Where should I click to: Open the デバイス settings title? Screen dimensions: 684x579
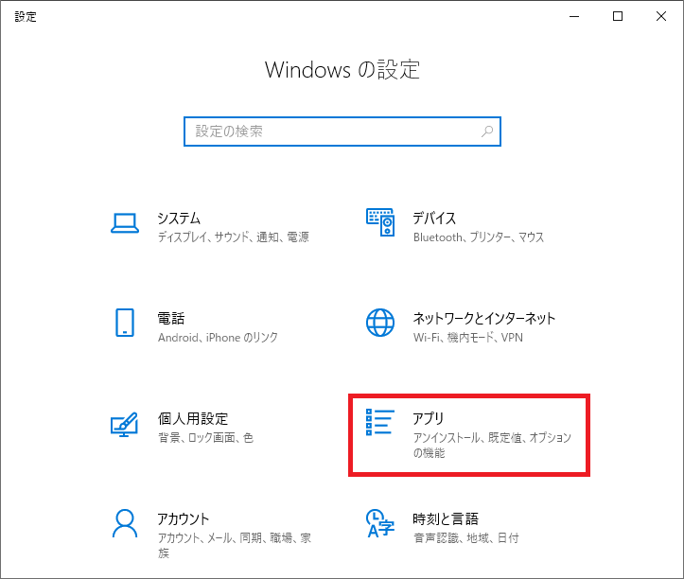[434, 218]
